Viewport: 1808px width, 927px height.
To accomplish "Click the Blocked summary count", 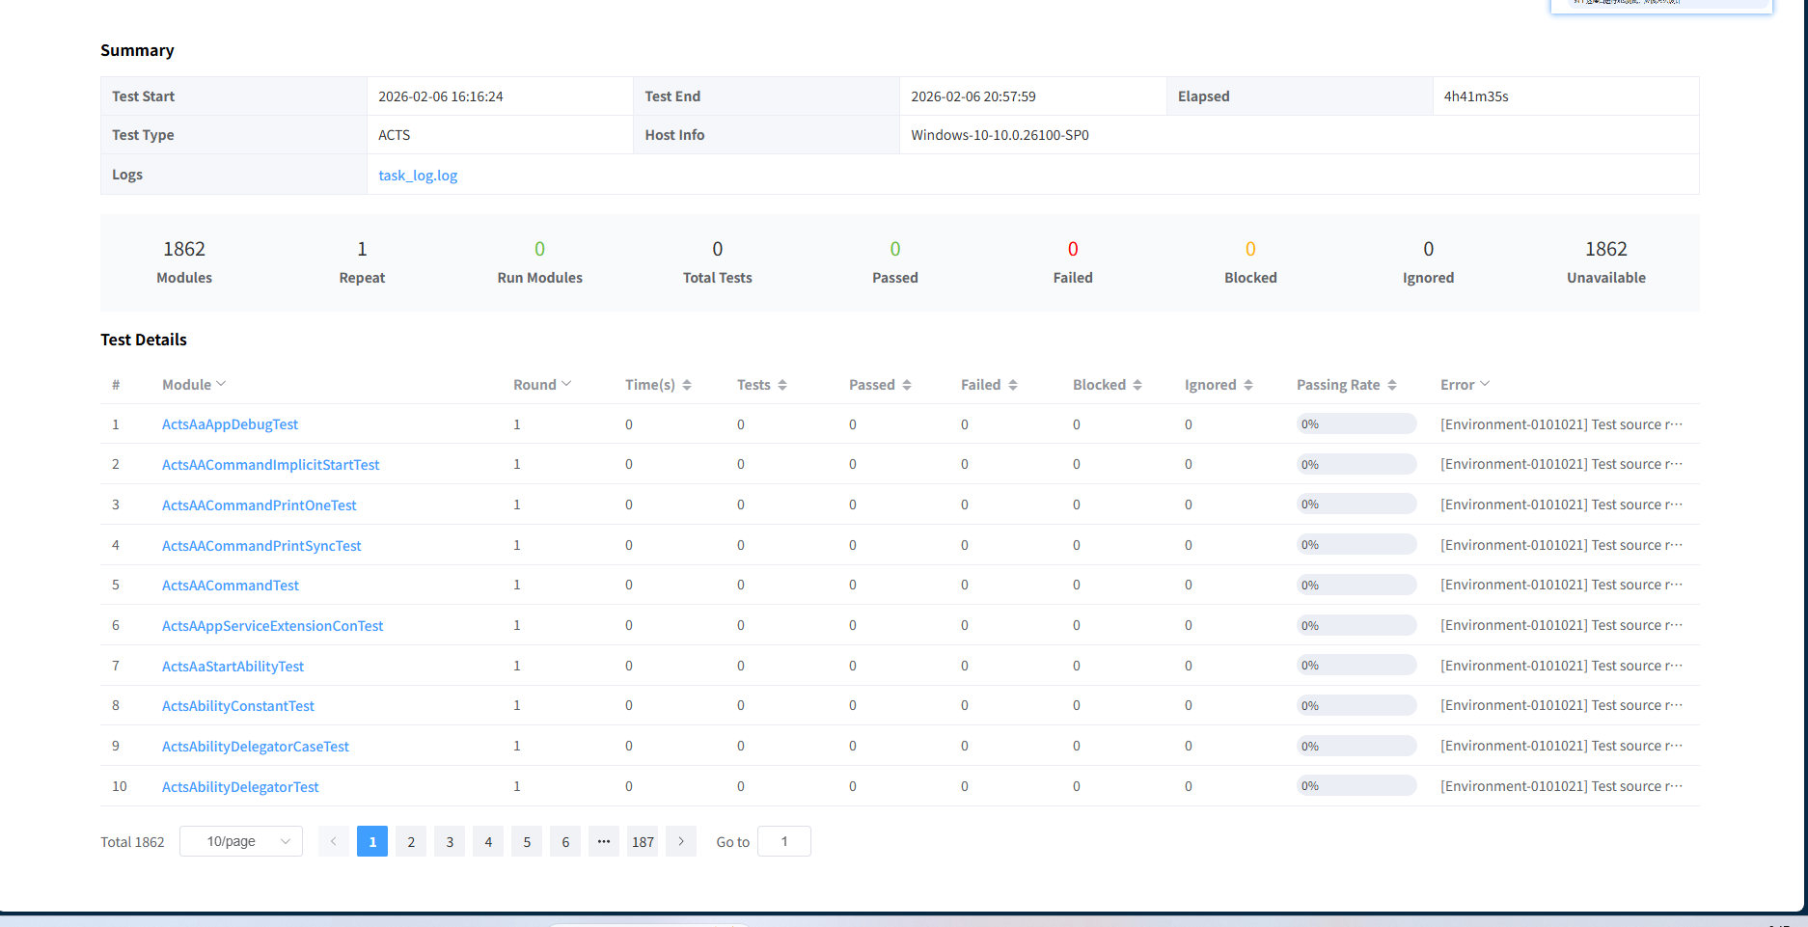I will click(x=1250, y=249).
